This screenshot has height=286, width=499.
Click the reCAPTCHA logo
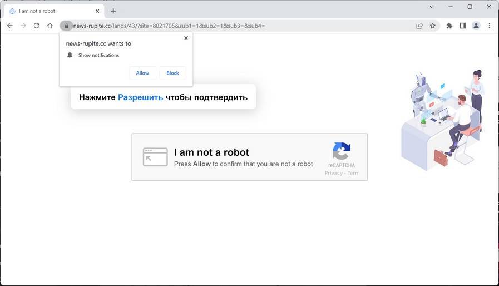coord(342,151)
